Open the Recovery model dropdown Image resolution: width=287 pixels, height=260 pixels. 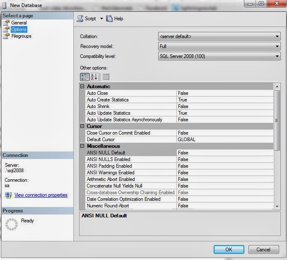coord(219,46)
